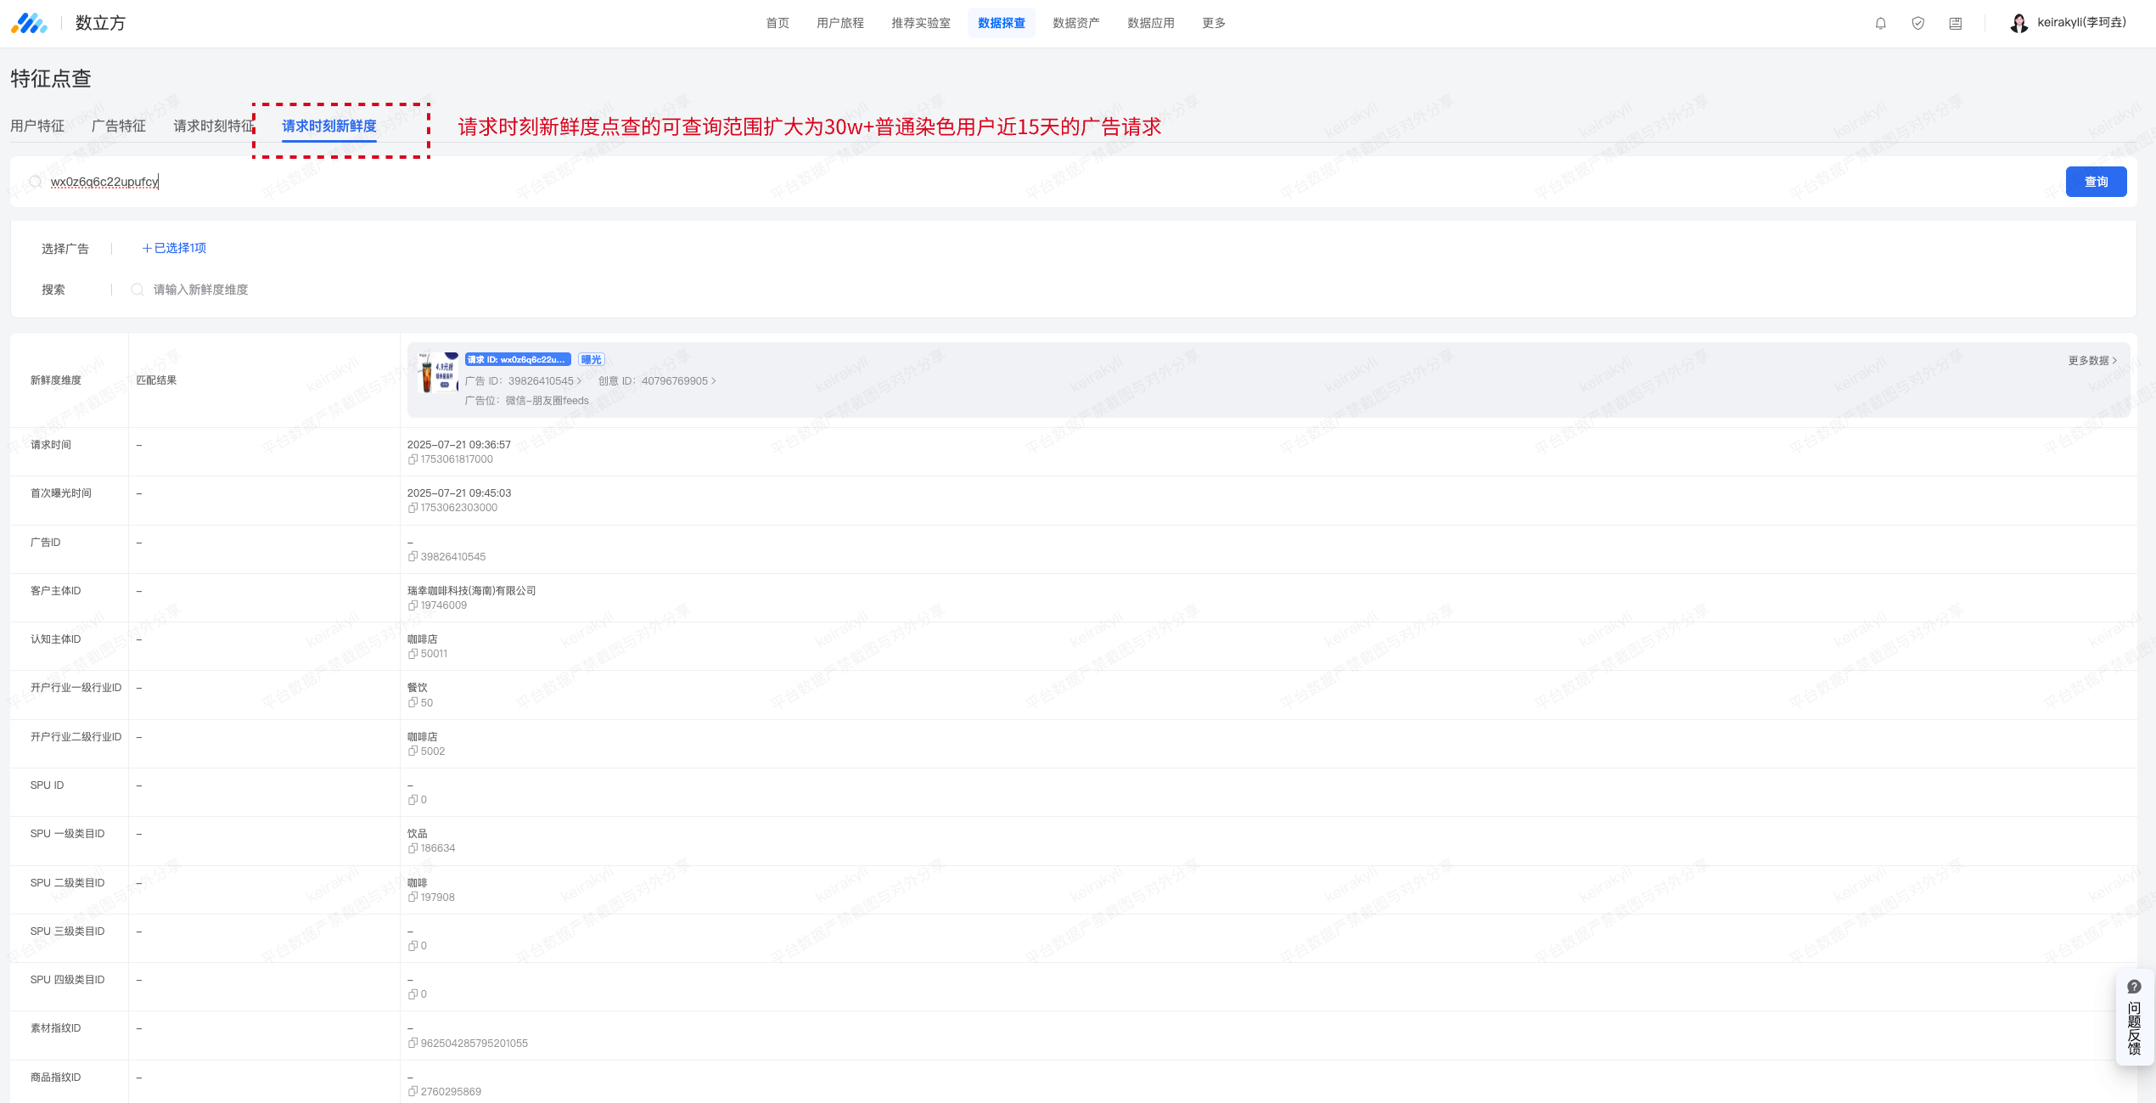This screenshot has width=2156, height=1103.
Task: Copy the advertiser ID 19746009
Action: tap(413, 605)
